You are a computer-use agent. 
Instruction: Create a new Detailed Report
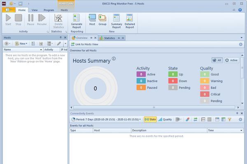[130, 21]
